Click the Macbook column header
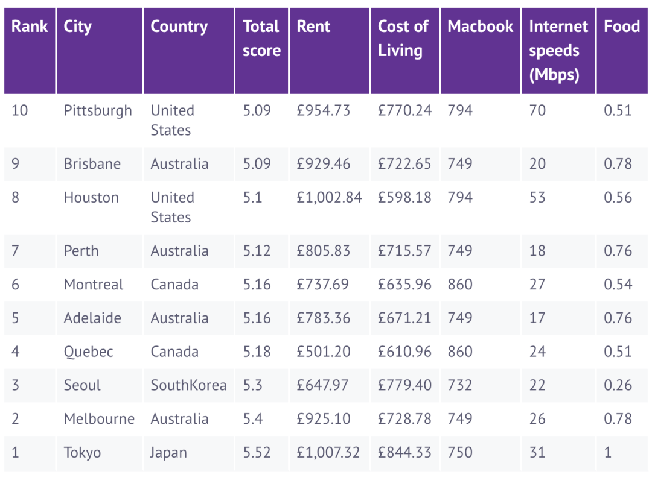Screen dimensions: 652x492 coord(481,27)
